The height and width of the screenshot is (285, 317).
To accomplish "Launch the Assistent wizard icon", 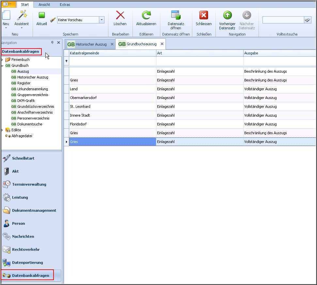I will (22, 15).
